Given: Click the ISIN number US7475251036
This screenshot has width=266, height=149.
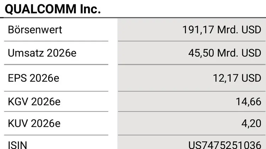Looking at the screenshot, I should coord(225,145).
